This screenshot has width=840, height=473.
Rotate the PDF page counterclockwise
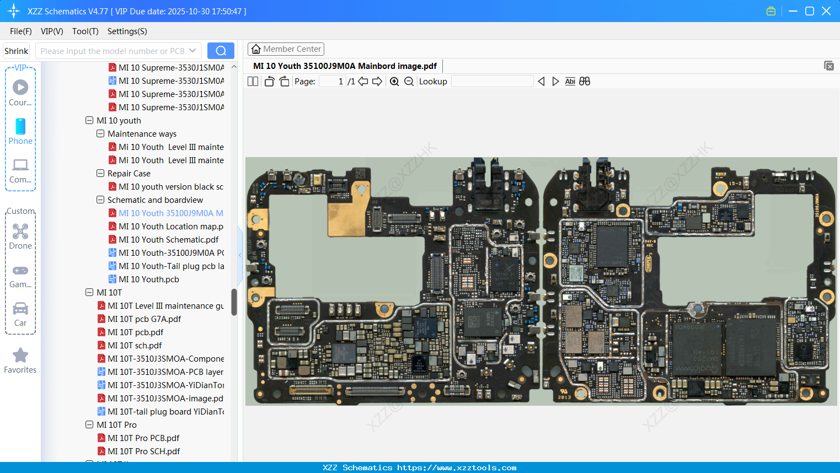pos(269,81)
